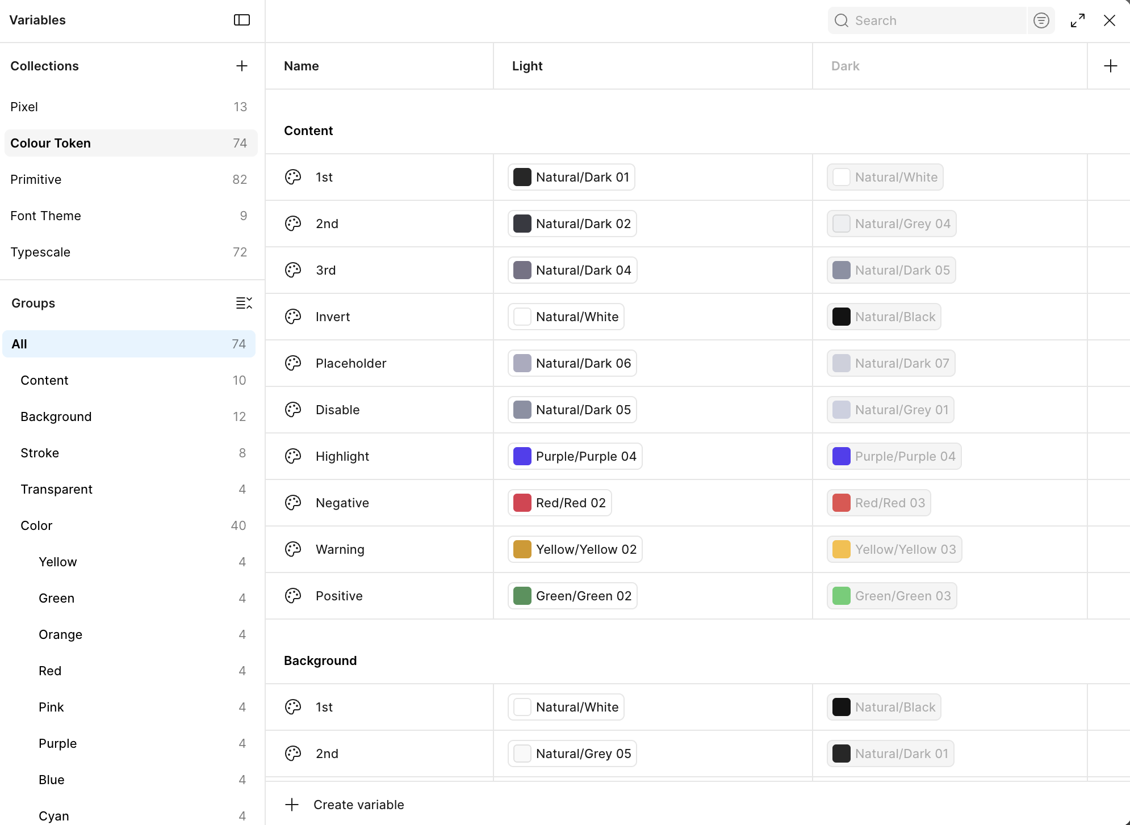Open the Typescale collection
Viewport: 1130px width, 825px height.
(x=131, y=252)
